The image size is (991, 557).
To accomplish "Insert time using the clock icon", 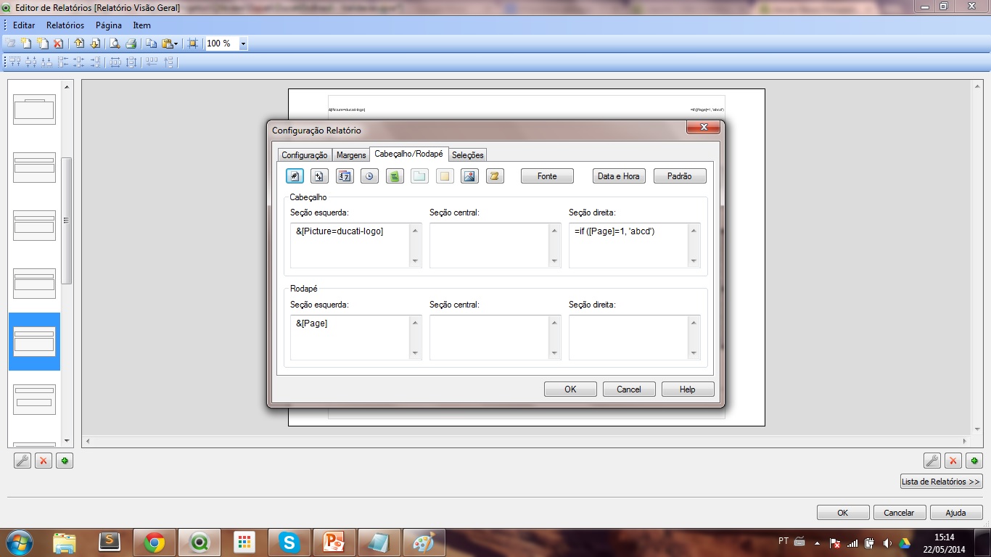I will 369,176.
